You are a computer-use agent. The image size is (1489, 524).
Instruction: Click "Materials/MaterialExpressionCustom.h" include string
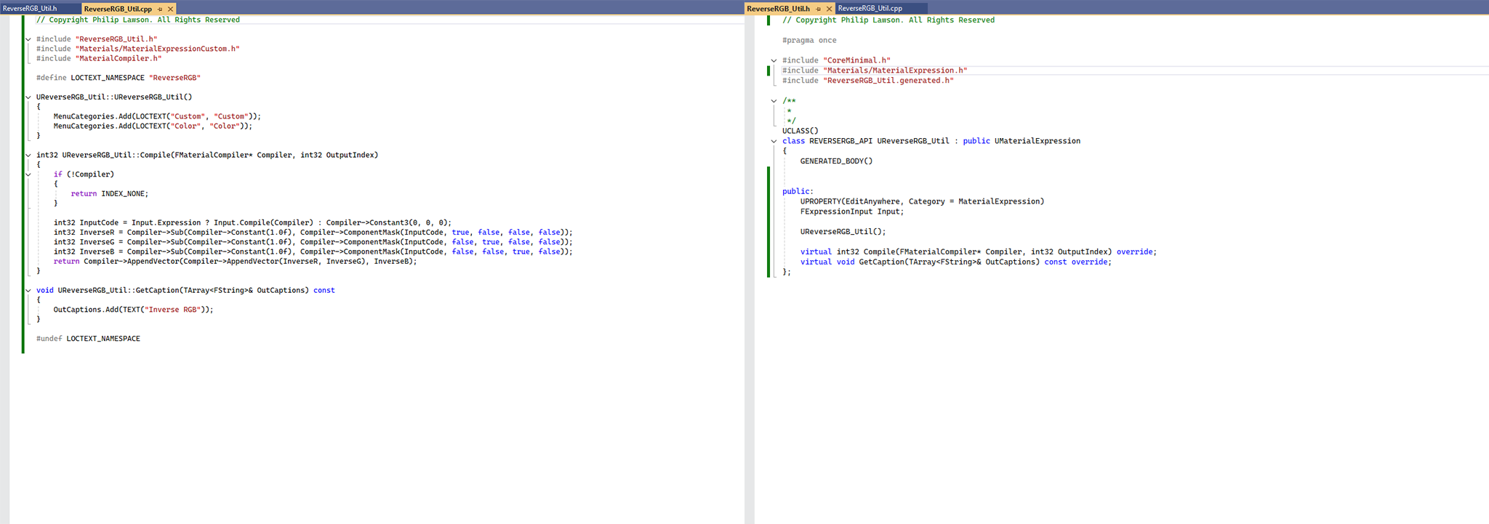[157, 49]
